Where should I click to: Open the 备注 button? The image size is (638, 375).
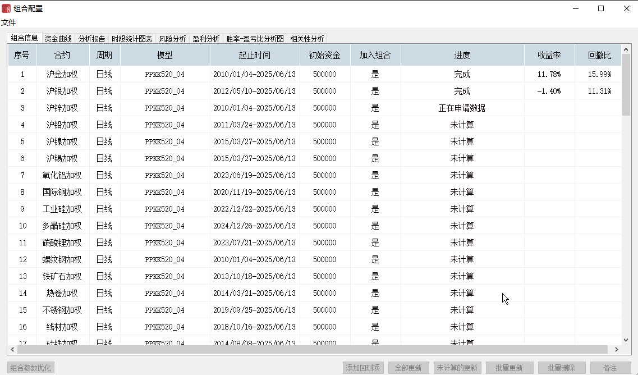point(611,368)
